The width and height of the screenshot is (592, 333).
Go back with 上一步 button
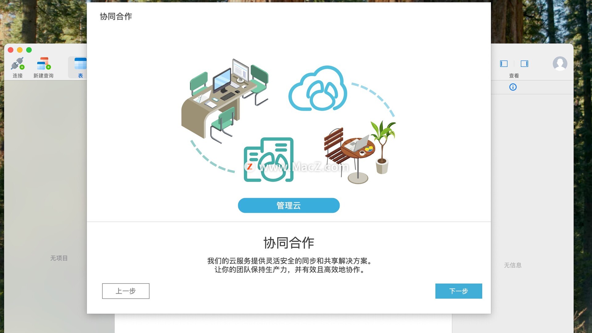tap(126, 291)
